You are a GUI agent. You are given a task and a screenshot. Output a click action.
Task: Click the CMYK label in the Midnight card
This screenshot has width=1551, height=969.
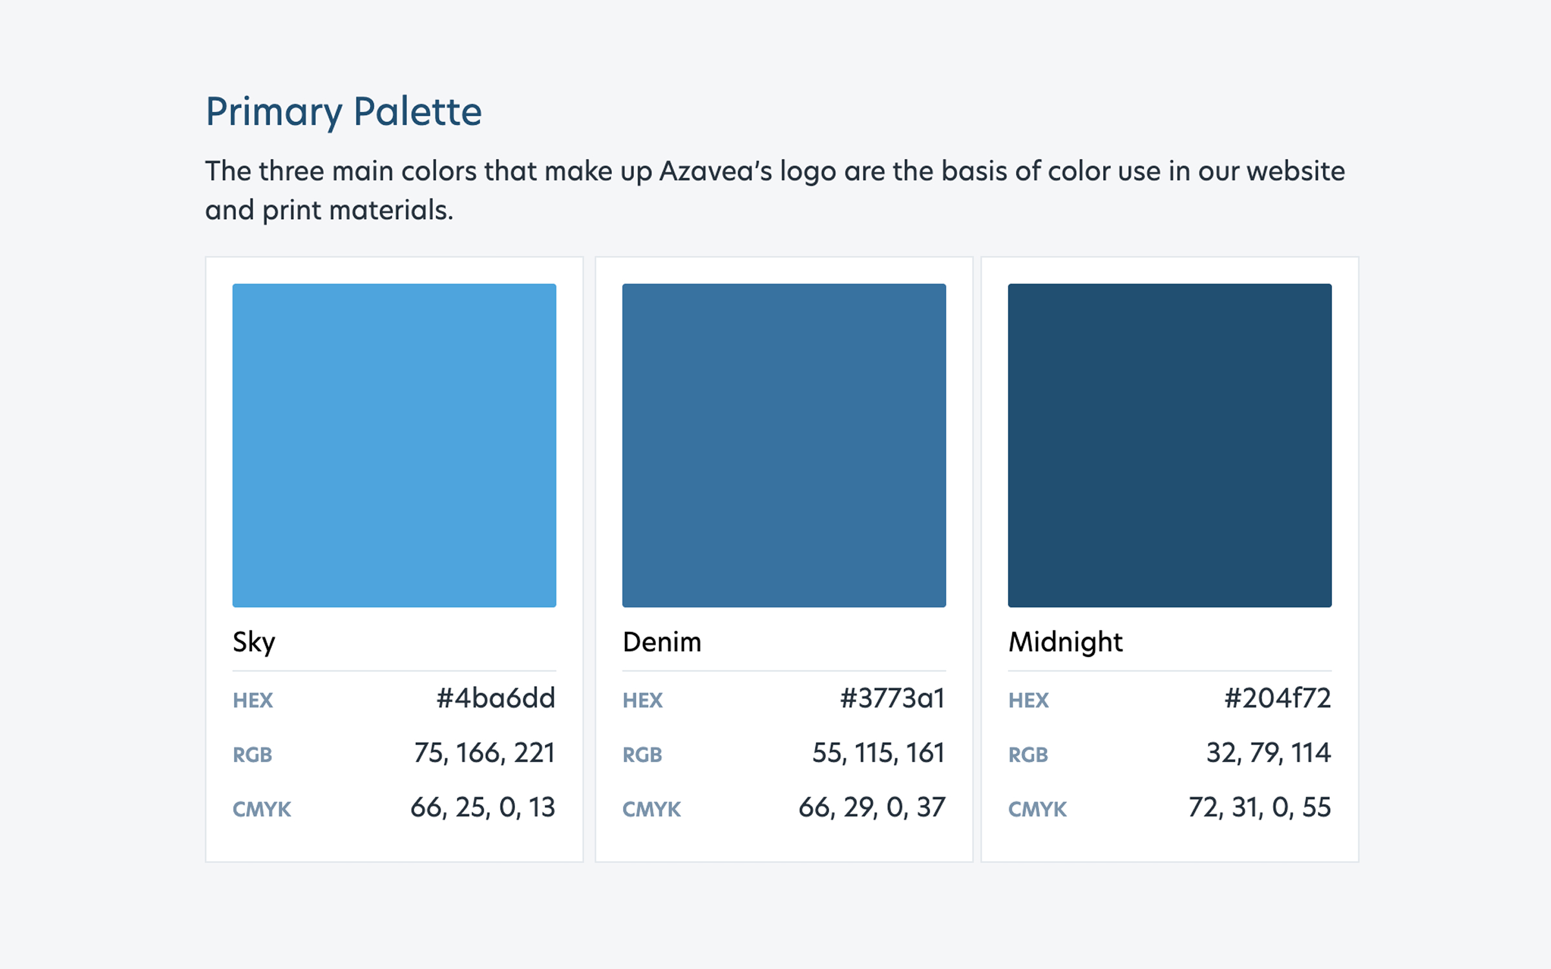1037,809
